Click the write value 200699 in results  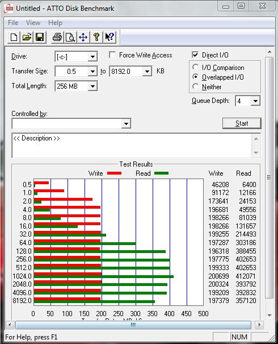coord(218,276)
